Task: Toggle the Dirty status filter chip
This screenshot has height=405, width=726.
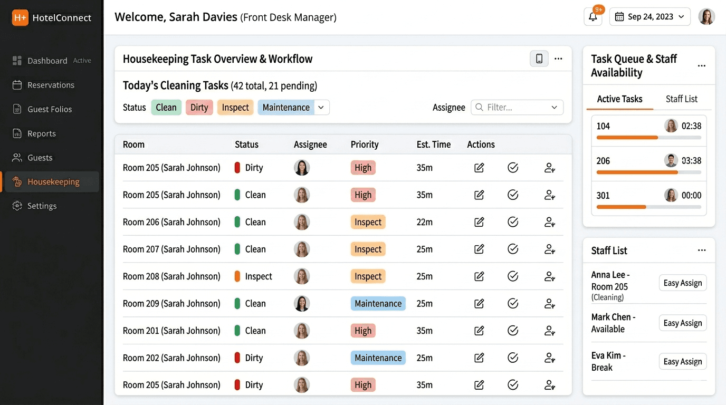Action: [199, 108]
